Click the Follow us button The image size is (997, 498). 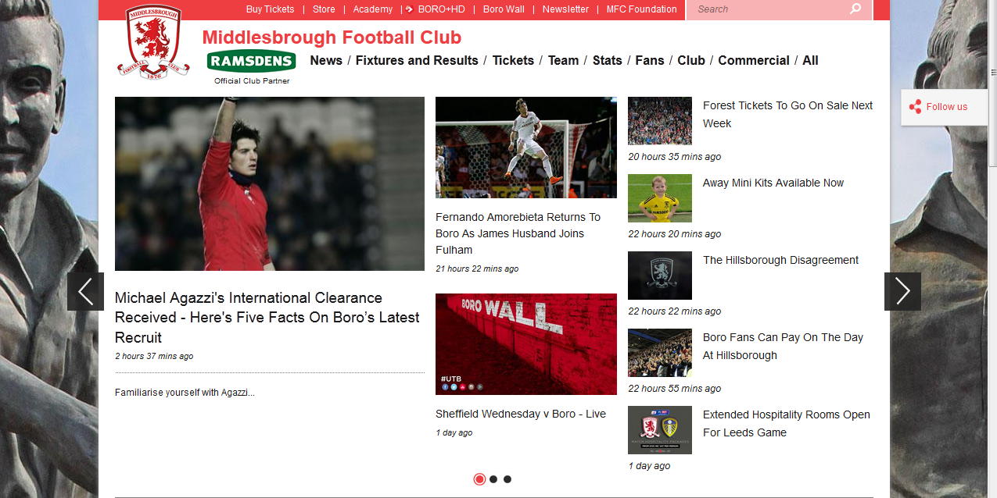tap(943, 107)
